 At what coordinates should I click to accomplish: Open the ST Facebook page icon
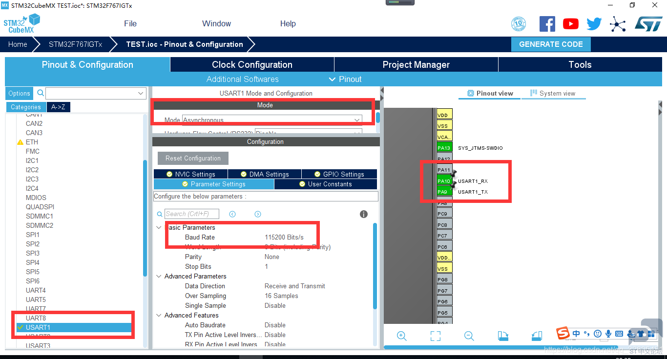pos(547,24)
